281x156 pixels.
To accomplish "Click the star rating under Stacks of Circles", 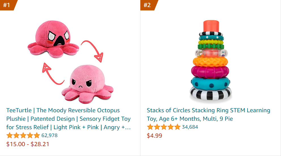I will (x=164, y=127).
